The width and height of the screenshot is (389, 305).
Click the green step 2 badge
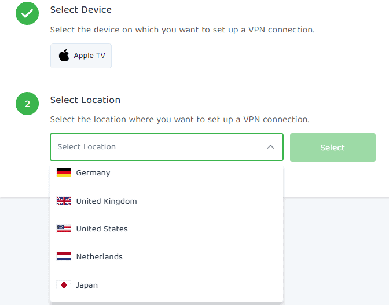pos(27,104)
